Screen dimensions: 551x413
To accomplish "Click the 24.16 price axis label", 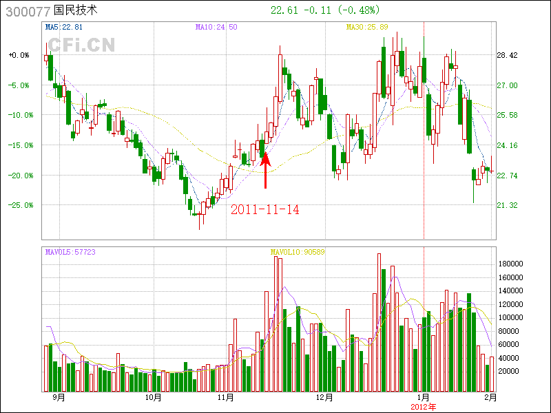I will 507,145.
